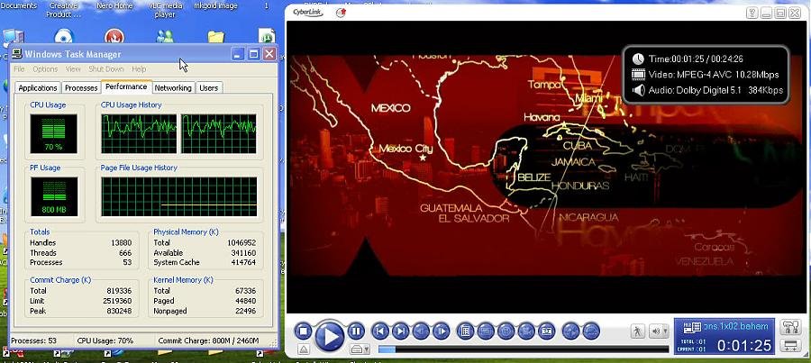811x363 pixels.
Task: Select the Performance tab
Action: pyautogui.click(x=126, y=86)
